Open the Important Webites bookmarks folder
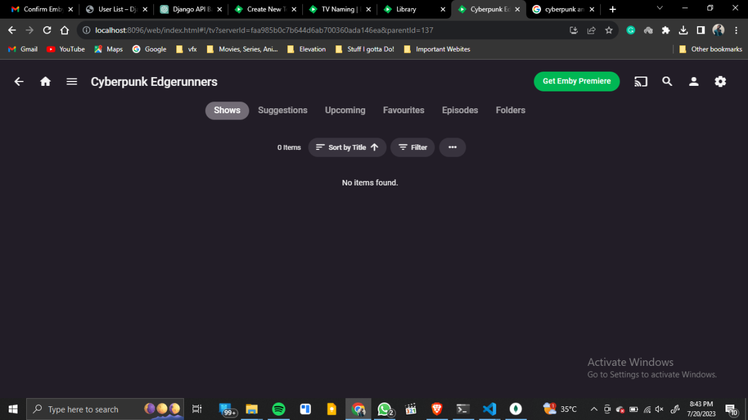The width and height of the screenshot is (748, 420). (437, 49)
